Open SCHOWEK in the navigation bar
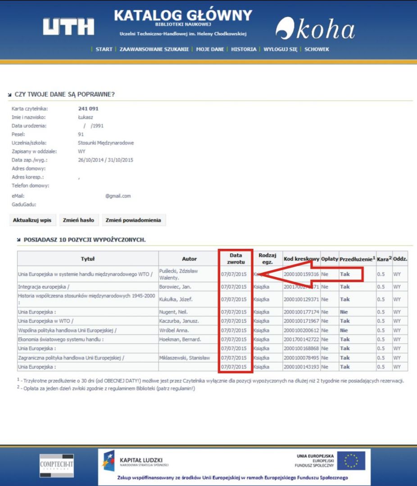 tap(317, 49)
